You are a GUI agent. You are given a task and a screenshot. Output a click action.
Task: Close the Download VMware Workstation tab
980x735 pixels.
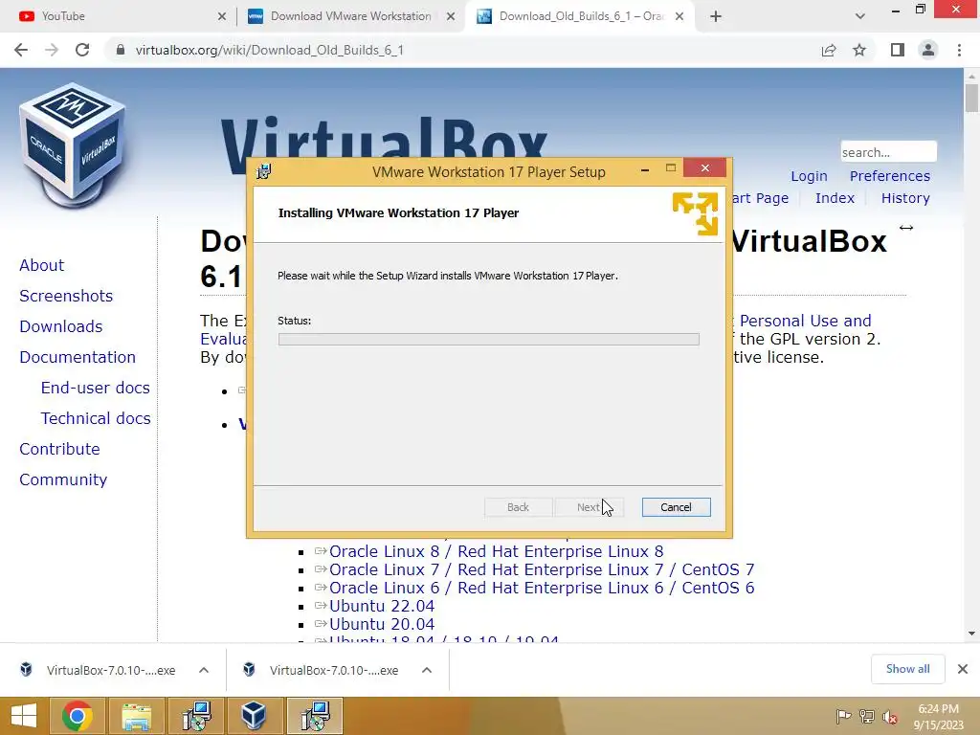tap(451, 16)
